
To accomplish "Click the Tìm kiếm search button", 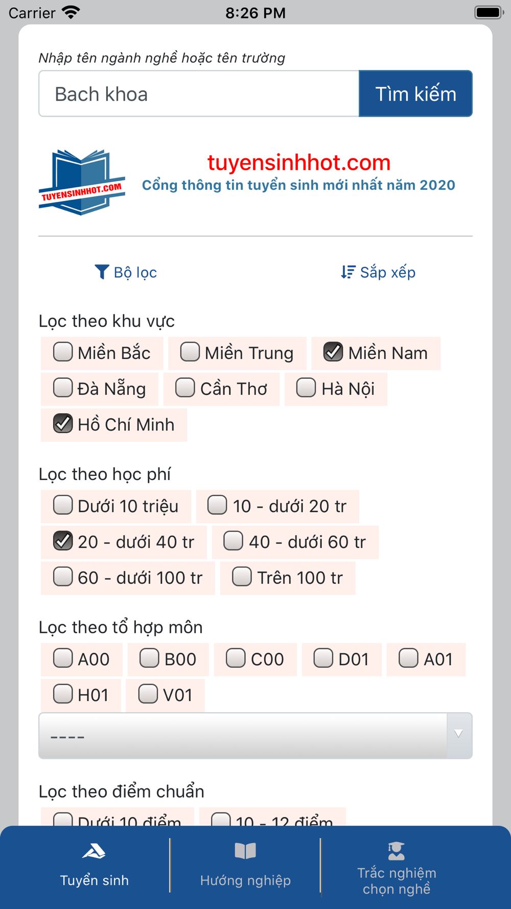I will (415, 94).
